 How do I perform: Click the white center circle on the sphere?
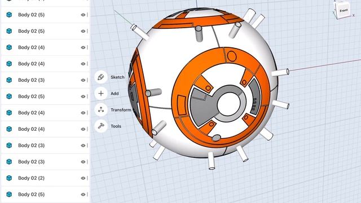tap(228, 104)
